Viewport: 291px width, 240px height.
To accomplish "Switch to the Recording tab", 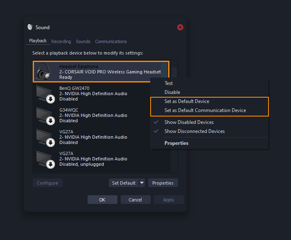I will tap(61, 41).
